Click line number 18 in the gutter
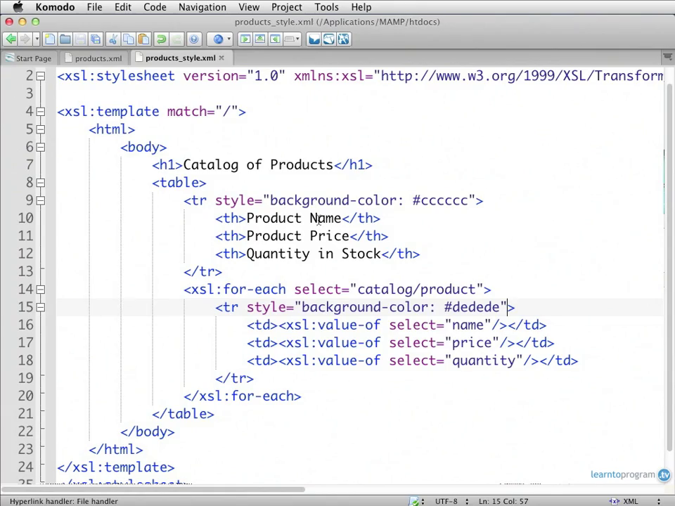This screenshot has height=506, width=675. [25, 361]
